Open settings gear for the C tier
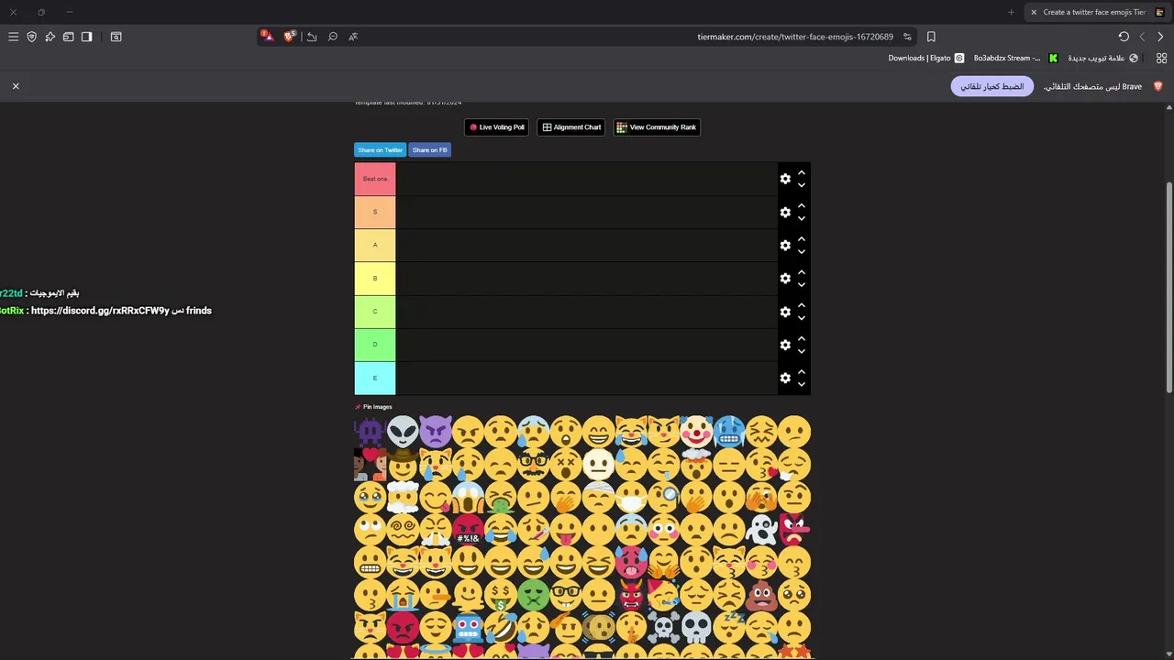 click(785, 312)
